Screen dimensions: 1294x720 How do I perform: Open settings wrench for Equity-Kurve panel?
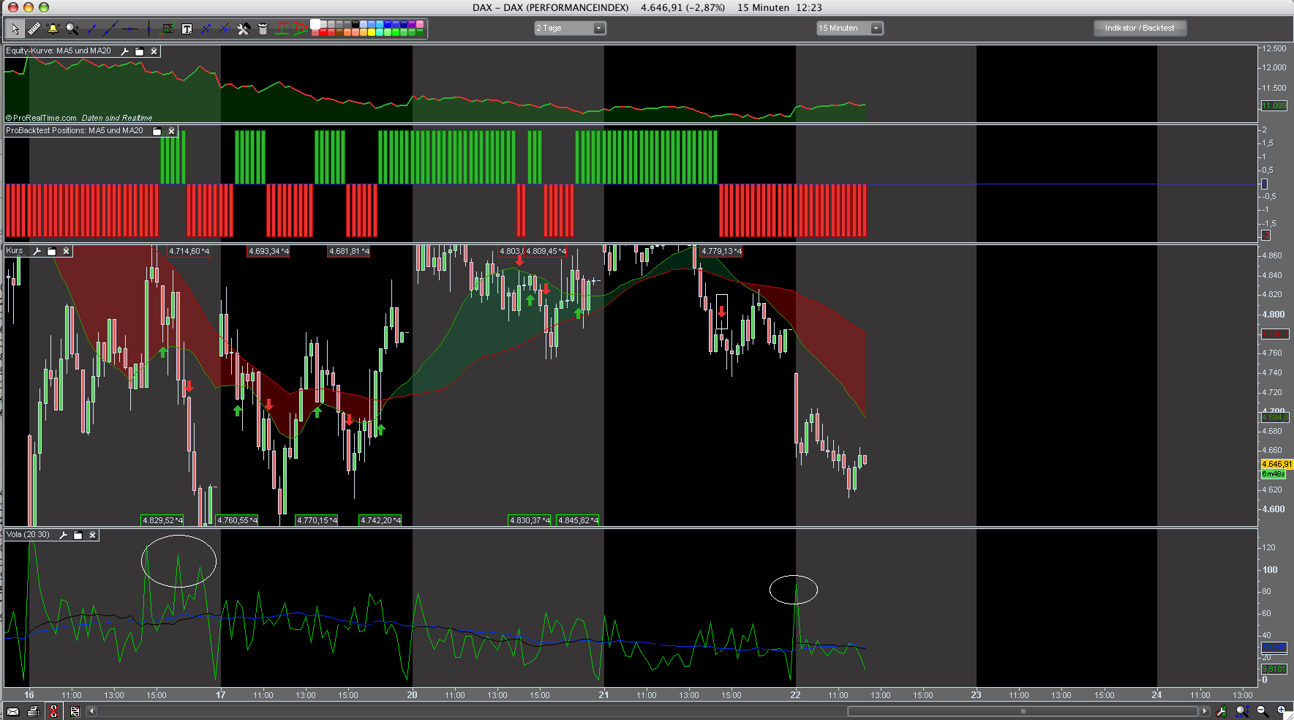124,51
